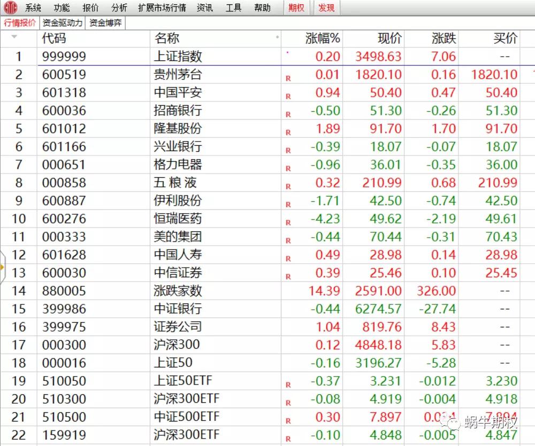Sort by the 现价 column header
This screenshot has width=535, height=446.
389,38
